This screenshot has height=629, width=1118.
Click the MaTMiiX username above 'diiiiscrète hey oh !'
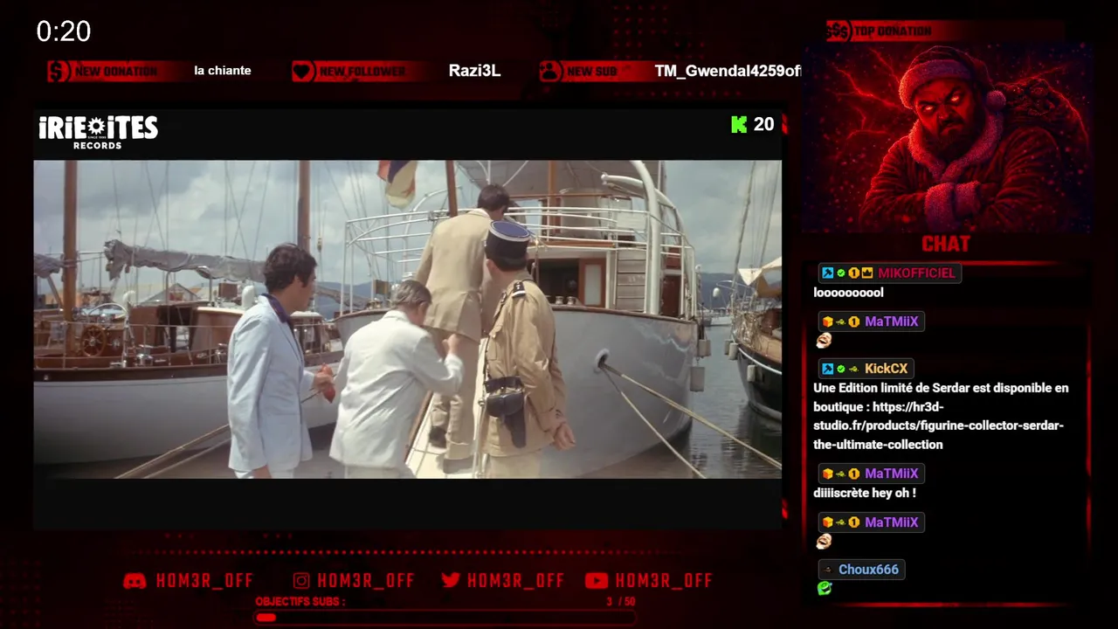891,473
